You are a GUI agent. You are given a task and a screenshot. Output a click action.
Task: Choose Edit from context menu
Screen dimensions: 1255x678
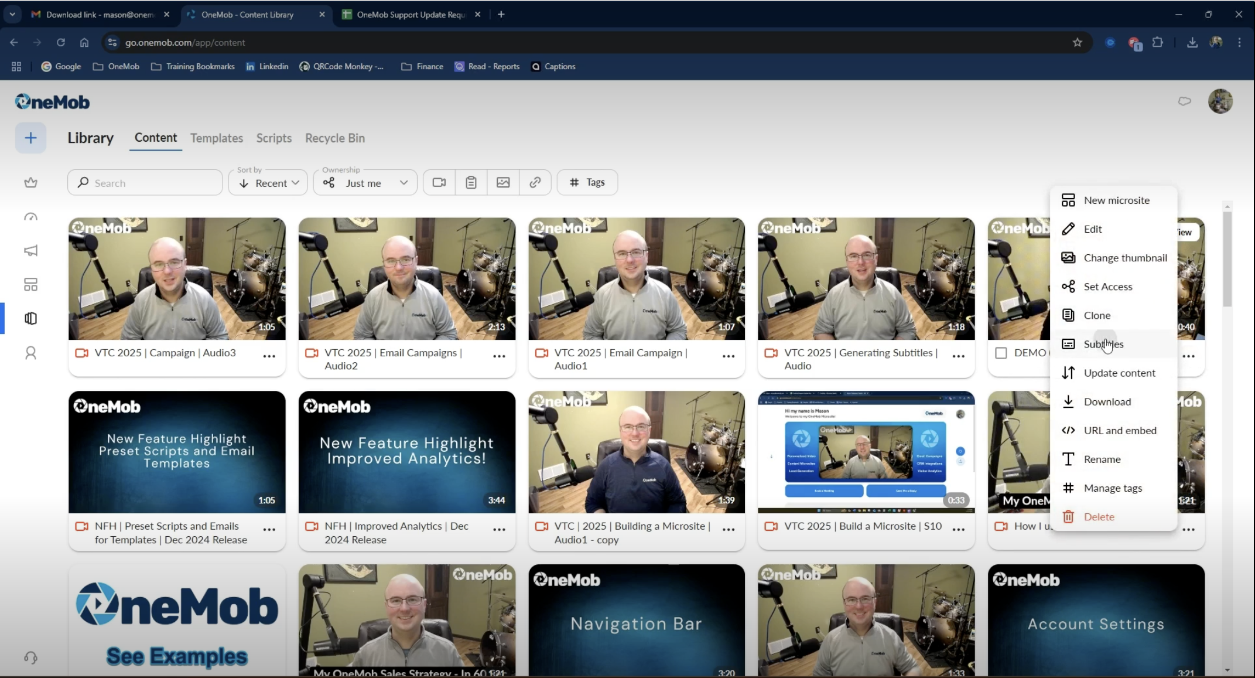[1113, 229]
